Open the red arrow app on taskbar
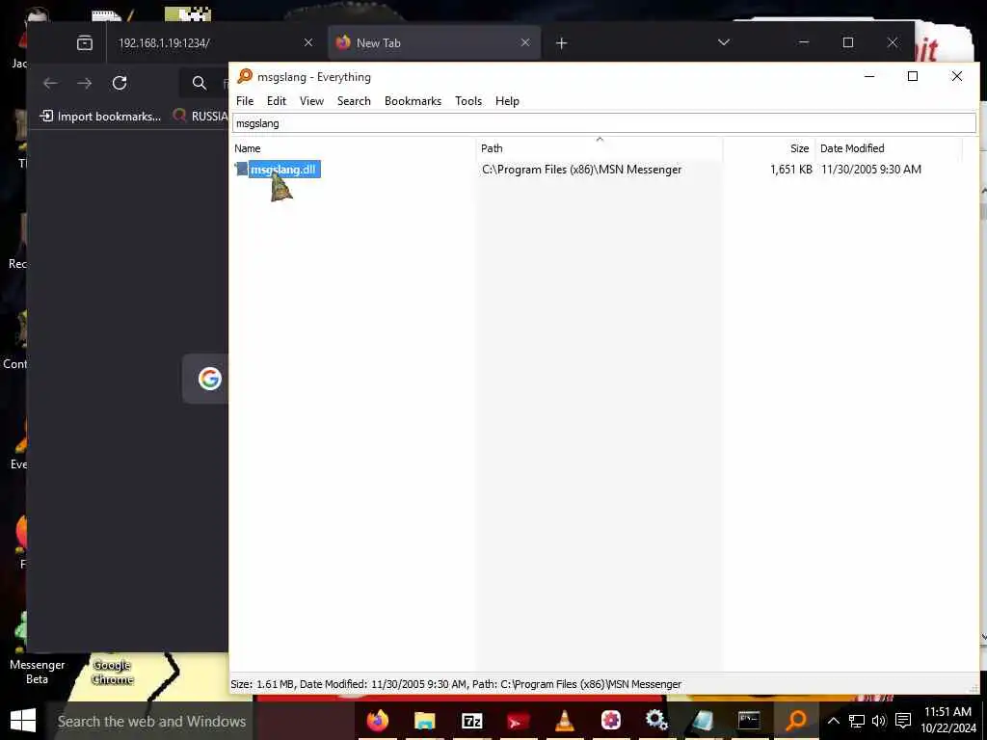The width and height of the screenshot is (987, 740). [518, 721]
